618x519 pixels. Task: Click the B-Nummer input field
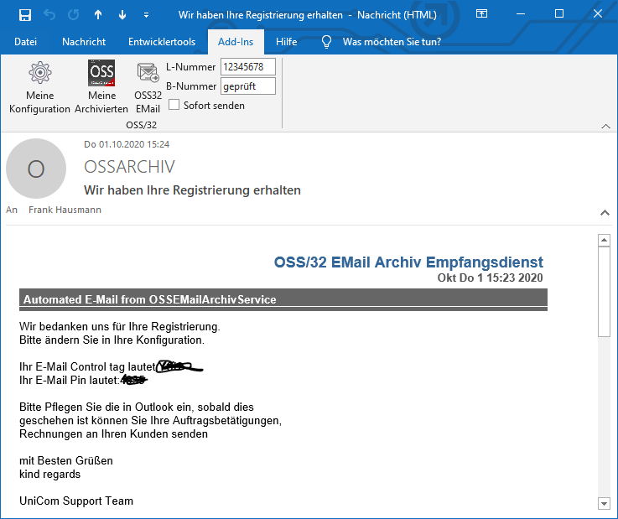pos(248,86)
